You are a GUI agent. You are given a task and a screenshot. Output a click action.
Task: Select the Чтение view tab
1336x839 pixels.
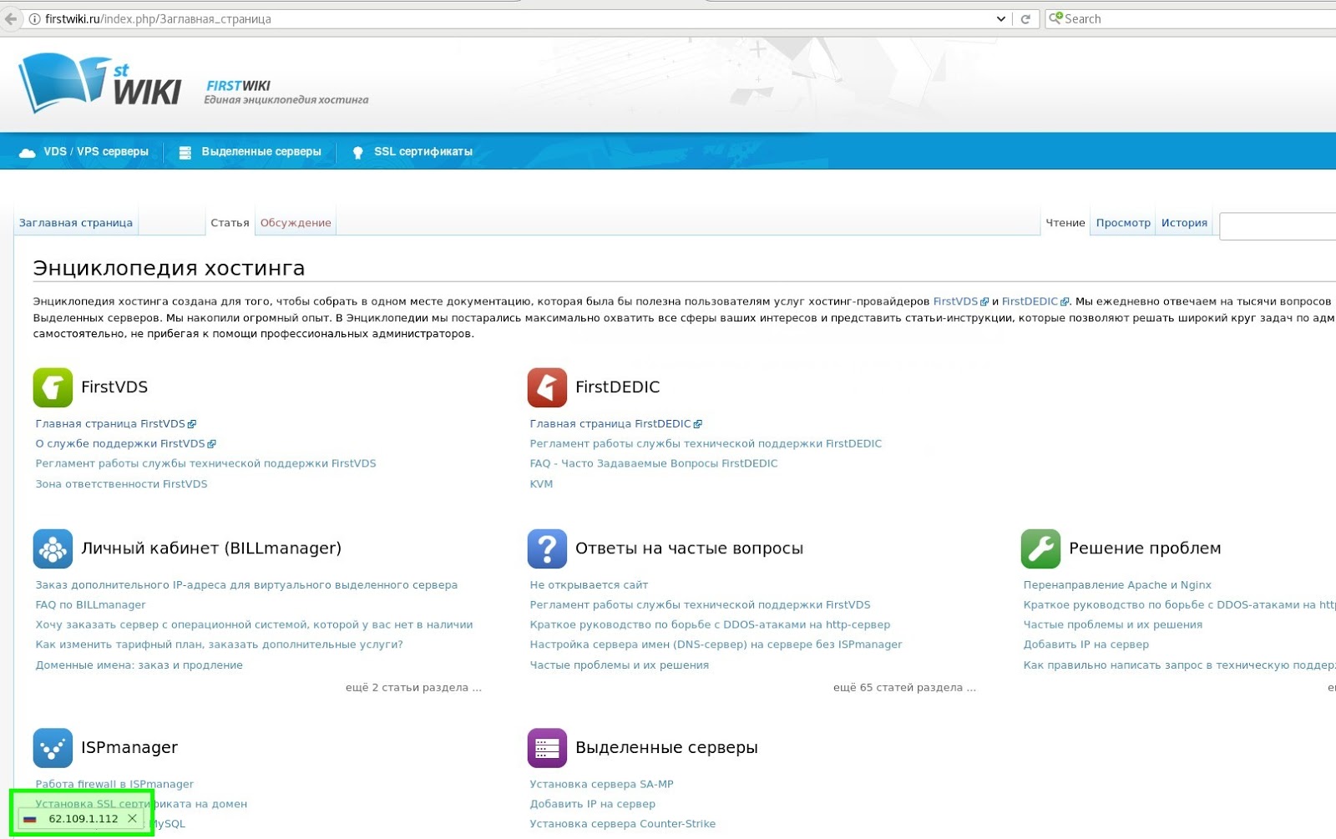pos(1065,223)
